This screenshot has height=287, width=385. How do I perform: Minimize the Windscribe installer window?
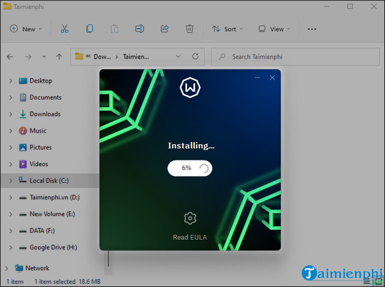(x=257, y=78)
